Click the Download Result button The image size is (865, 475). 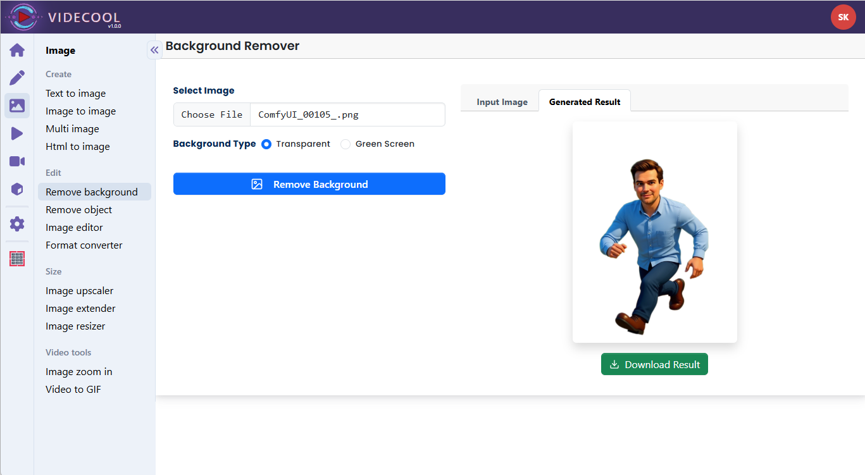[x=654, y=364]
